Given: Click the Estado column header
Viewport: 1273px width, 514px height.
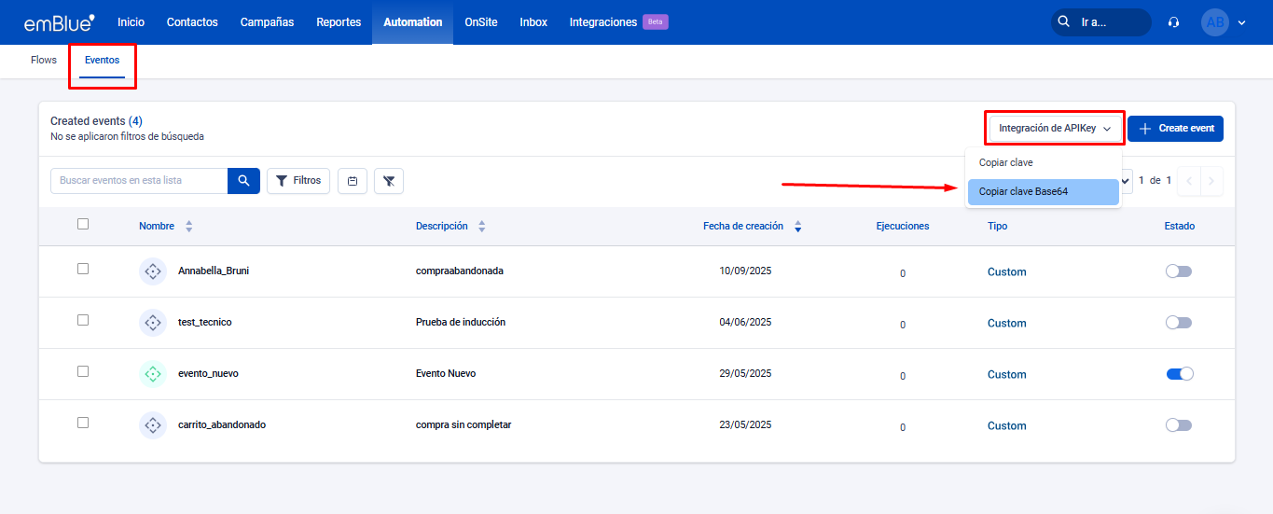Looking at the screenshot, I should pos(1180,227).
